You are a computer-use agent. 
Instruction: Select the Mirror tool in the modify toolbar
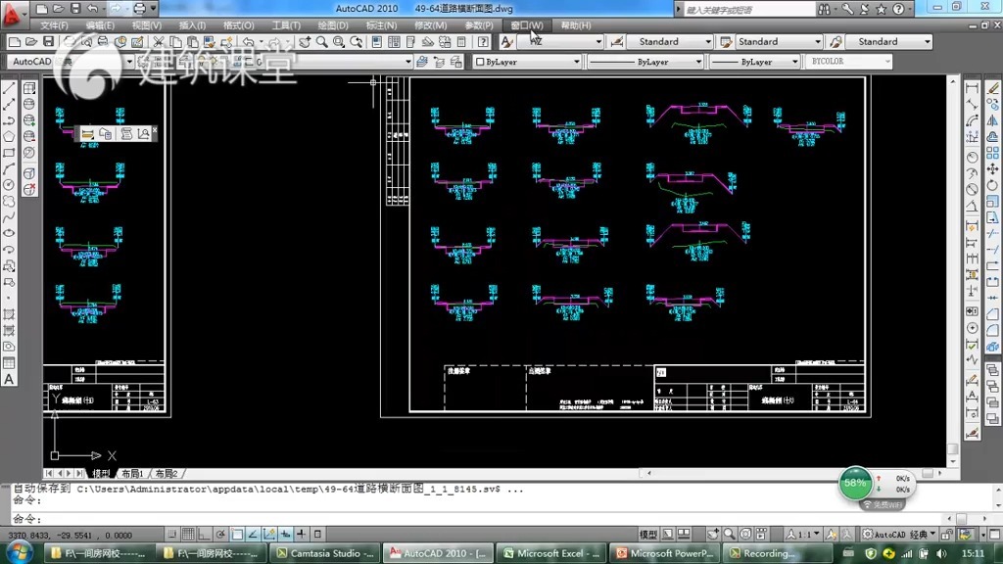(x=993, y=120)
